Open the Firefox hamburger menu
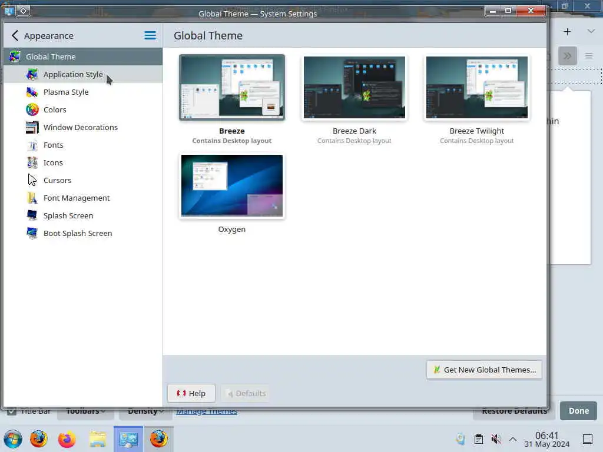Image resolution: width=603 pixels, height=452 pixels. coord(589,56)
